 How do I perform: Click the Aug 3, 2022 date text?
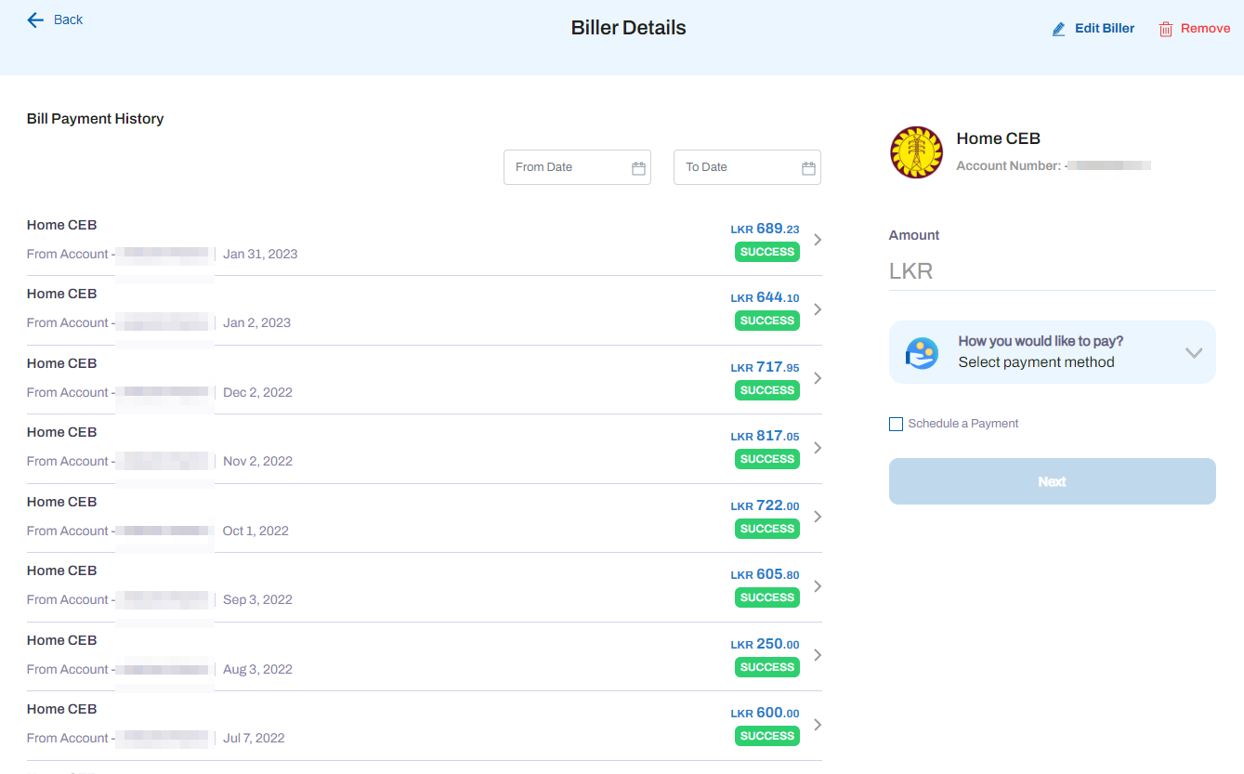coord(258,669)
